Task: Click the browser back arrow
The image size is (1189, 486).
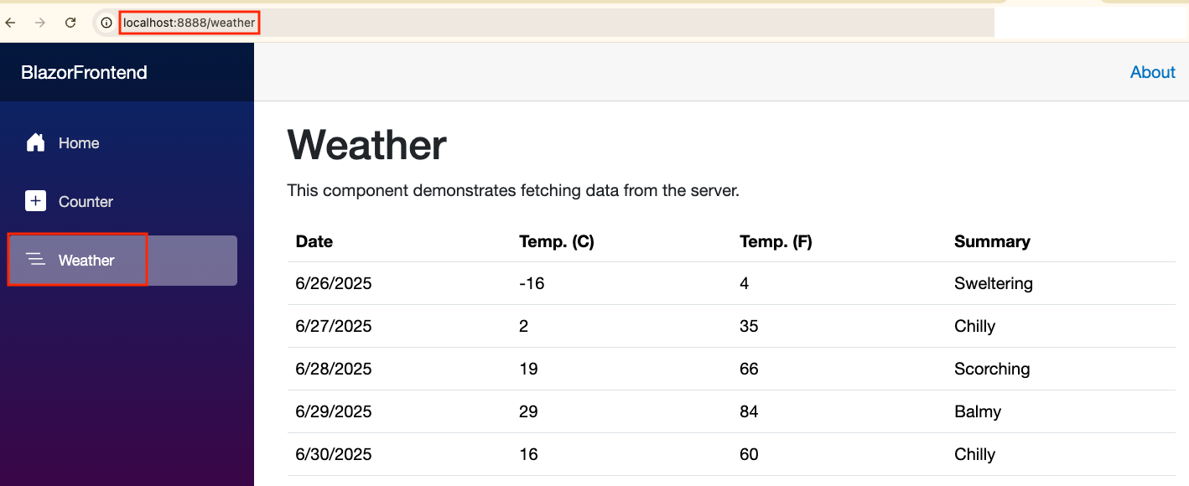Action: point(11,23)
